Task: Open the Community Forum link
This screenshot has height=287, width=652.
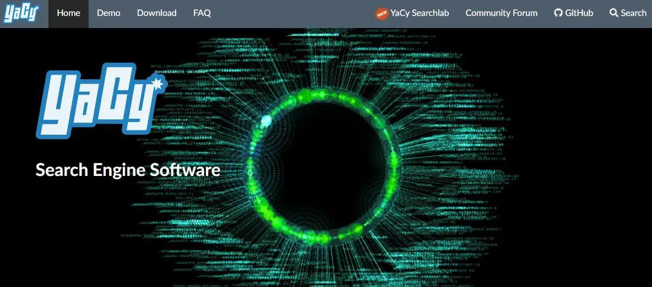Action: click(502, 13)
